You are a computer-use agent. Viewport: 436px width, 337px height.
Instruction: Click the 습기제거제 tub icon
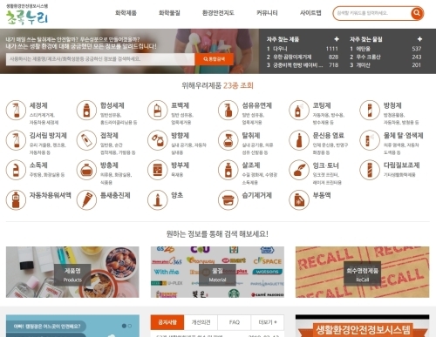[228, 200]
